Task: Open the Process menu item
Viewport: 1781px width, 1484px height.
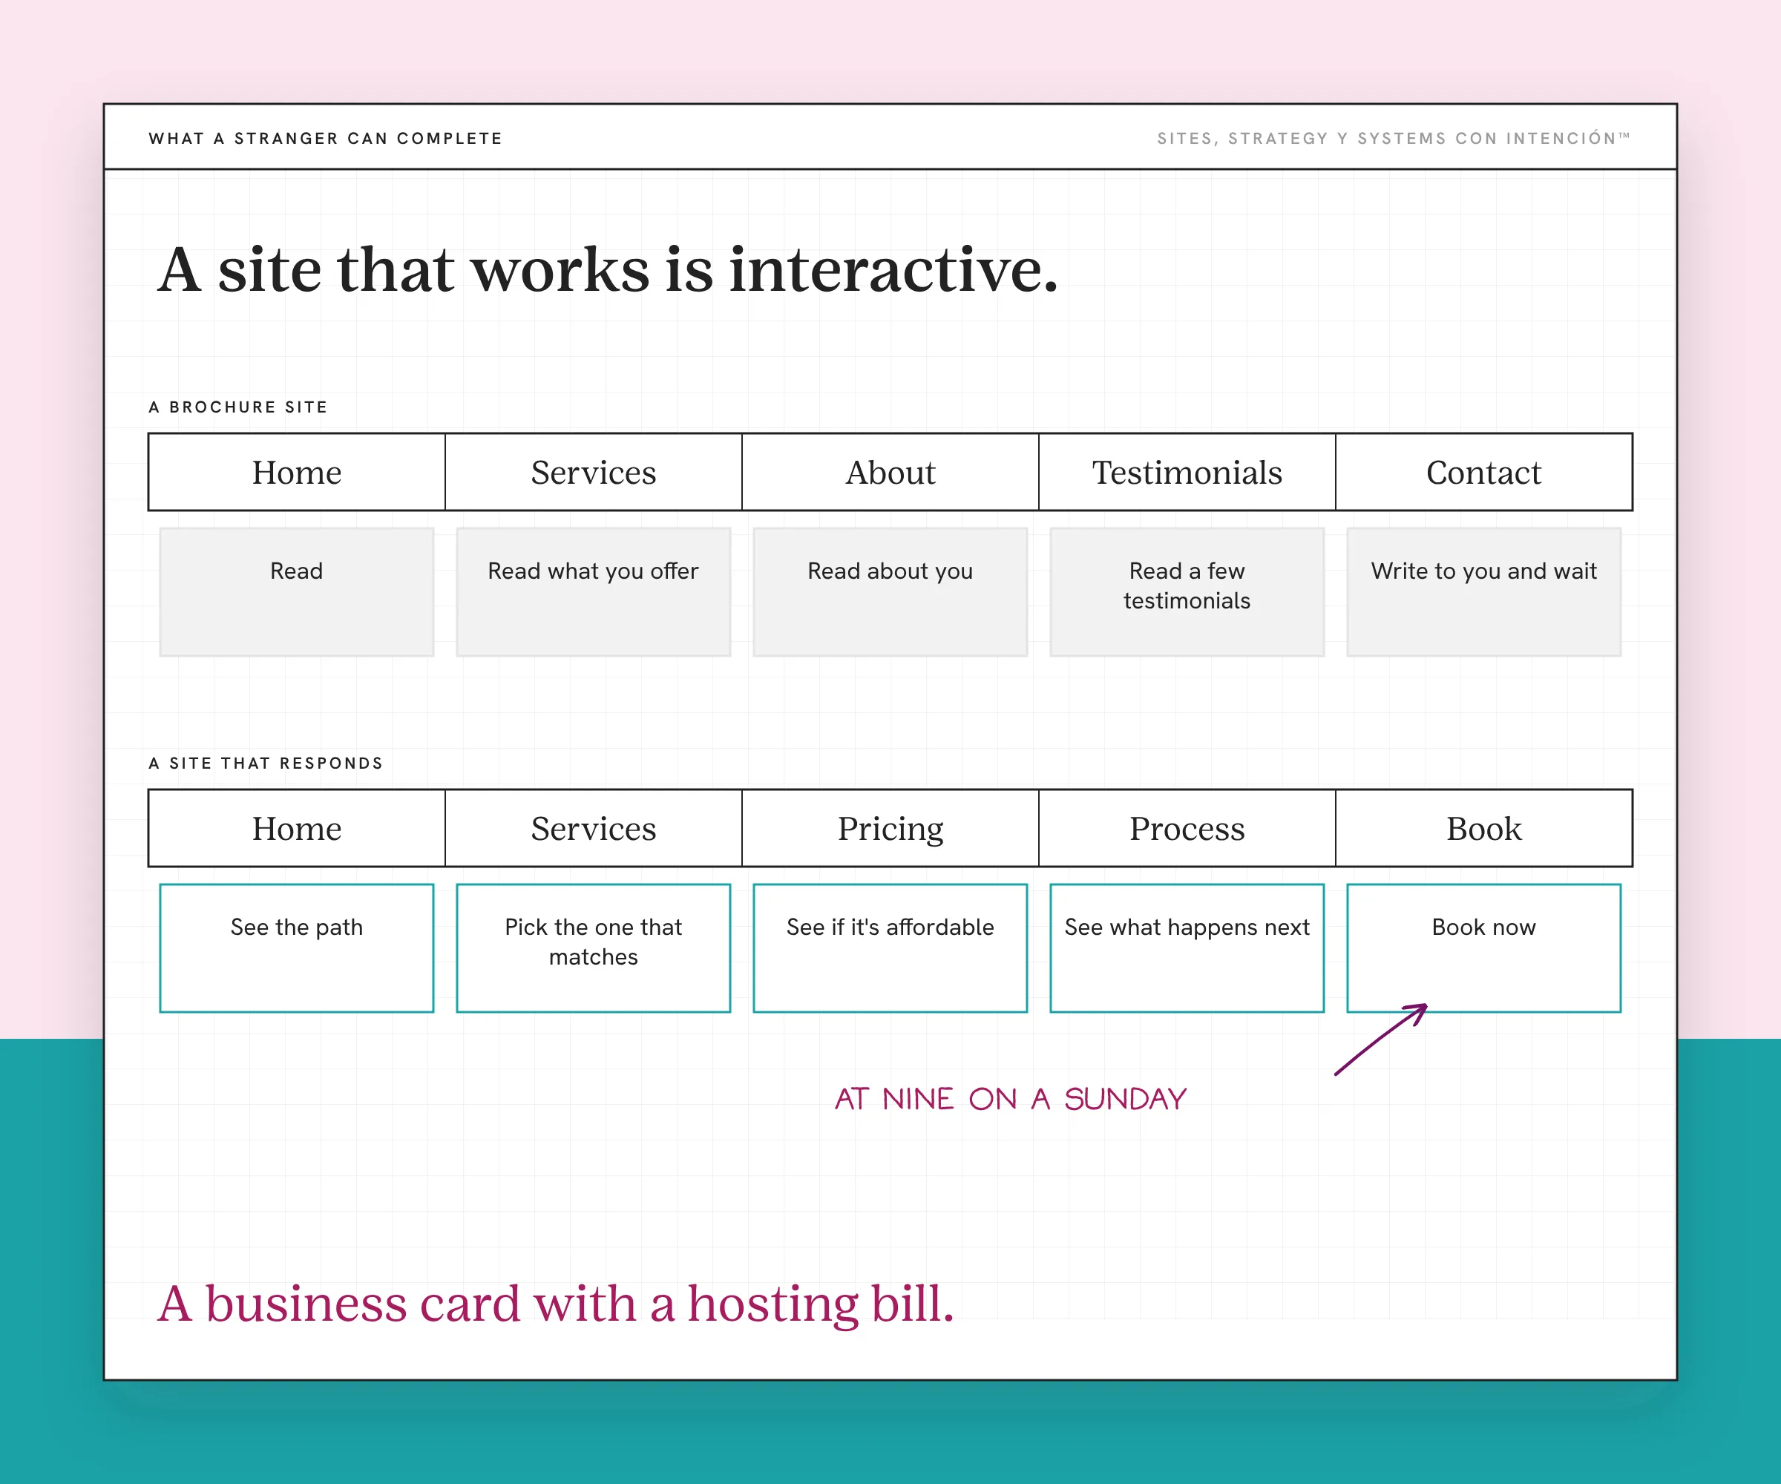Action: point(1187,829)
